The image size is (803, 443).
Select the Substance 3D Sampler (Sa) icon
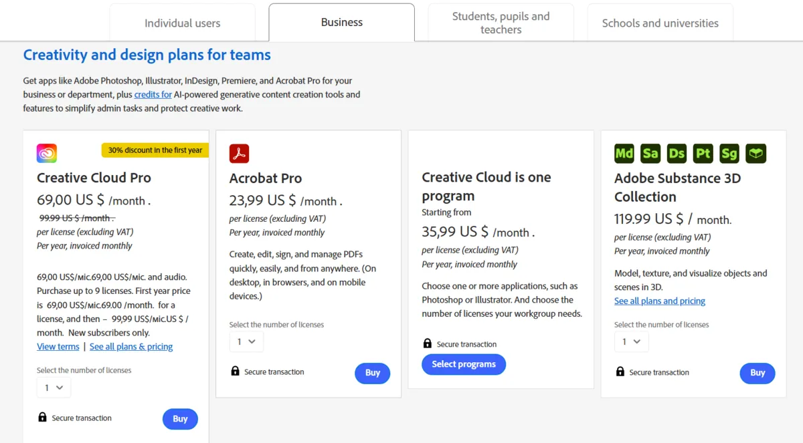pos(650,153)
